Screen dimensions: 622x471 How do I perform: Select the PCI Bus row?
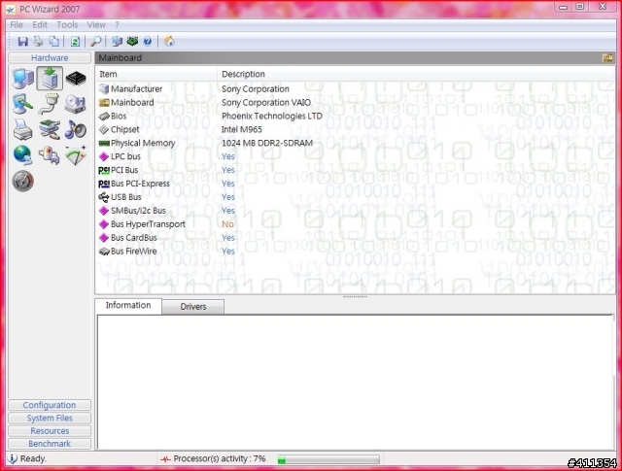click(355, 170)
